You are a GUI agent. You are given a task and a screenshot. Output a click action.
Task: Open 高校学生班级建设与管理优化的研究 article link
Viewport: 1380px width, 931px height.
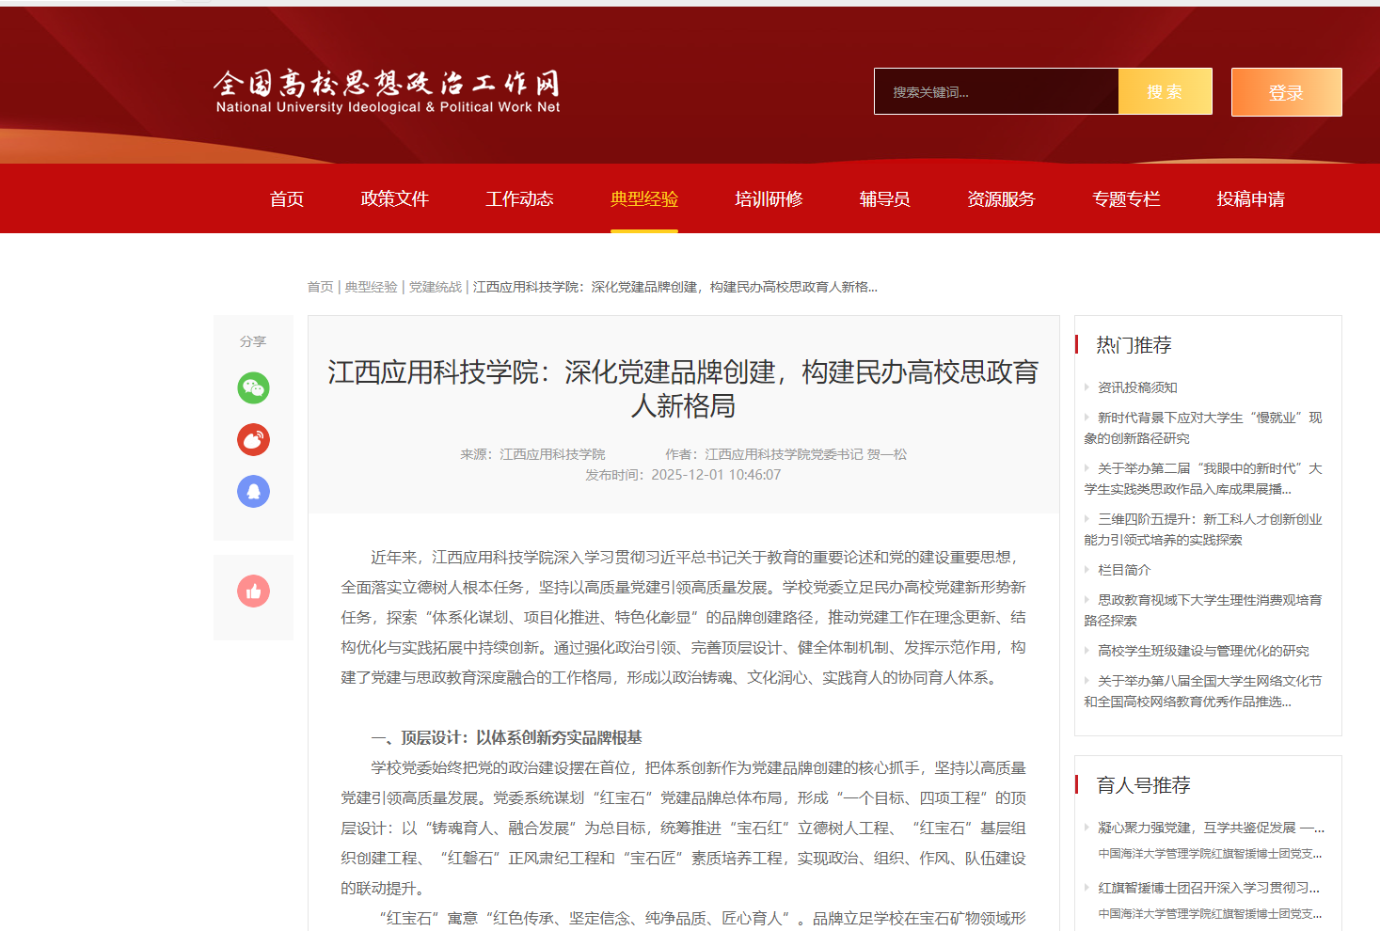pyautogui.click(x=1203, y=651)
